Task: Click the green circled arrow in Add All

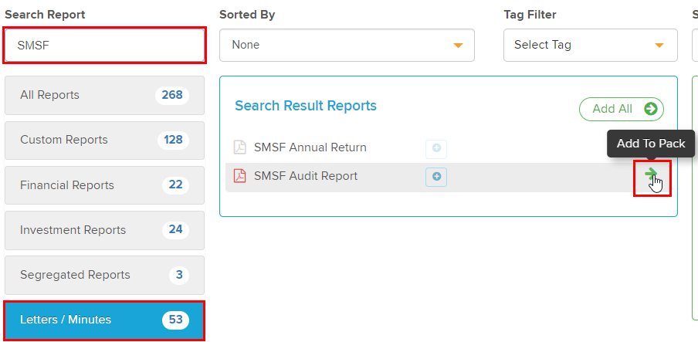Action: click(x=651, y=109)
